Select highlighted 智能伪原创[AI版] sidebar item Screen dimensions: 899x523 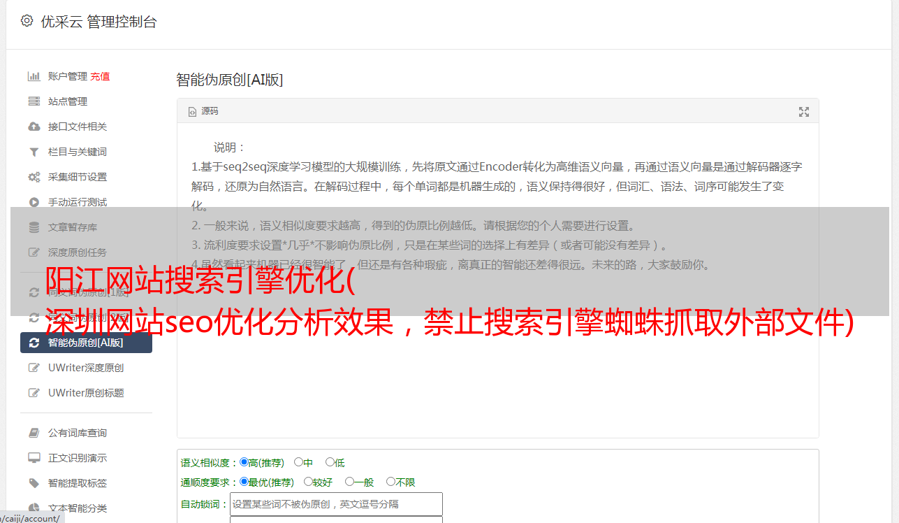coord(86,343)
